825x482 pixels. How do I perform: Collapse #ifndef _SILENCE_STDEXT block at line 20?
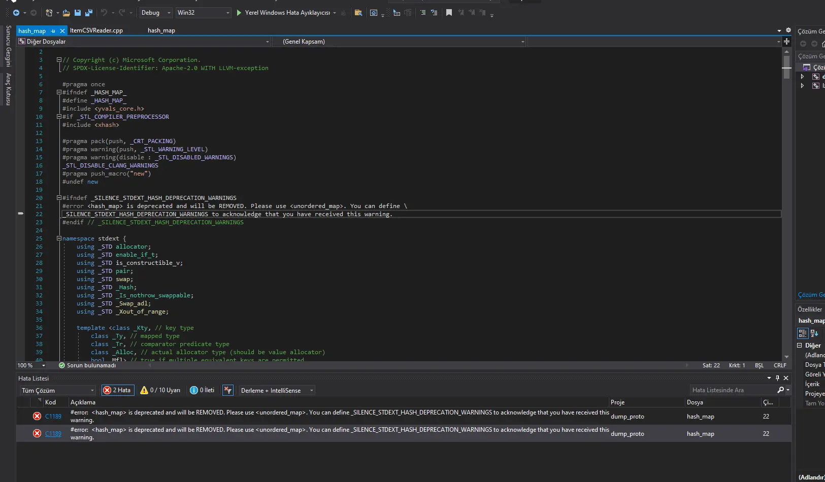point(59,198)
